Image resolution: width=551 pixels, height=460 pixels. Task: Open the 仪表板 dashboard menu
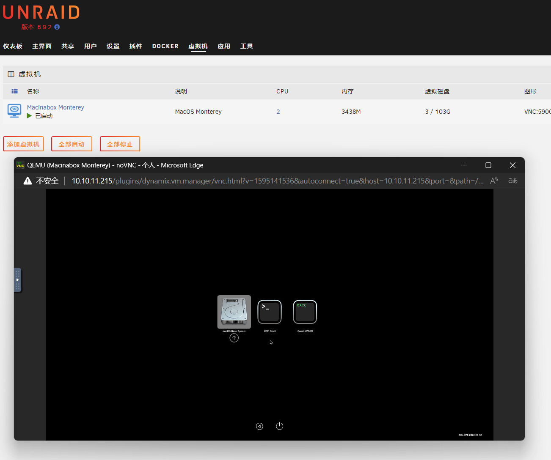pos(13,46)
